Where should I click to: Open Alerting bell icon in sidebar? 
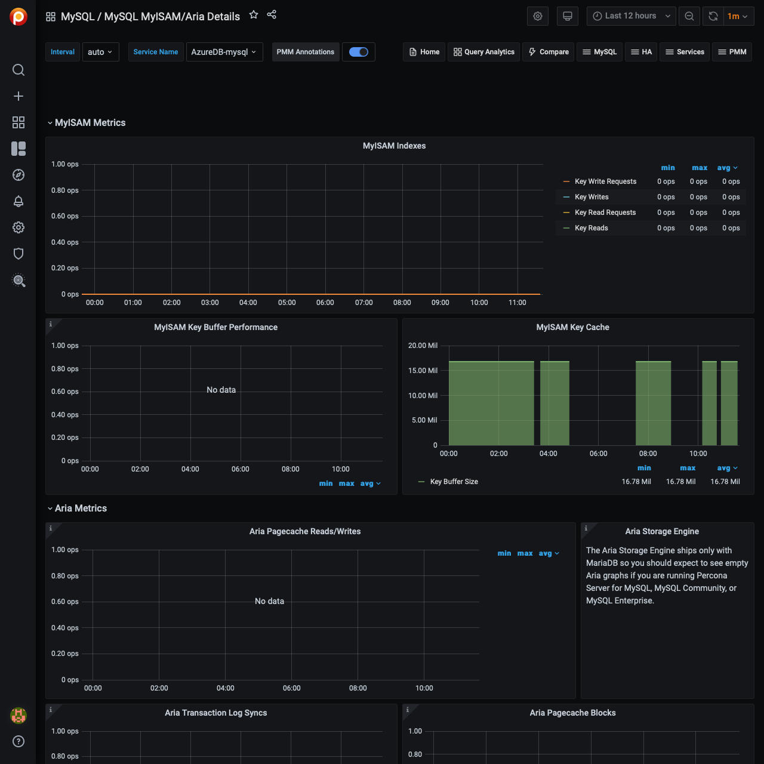pos(19,201)
